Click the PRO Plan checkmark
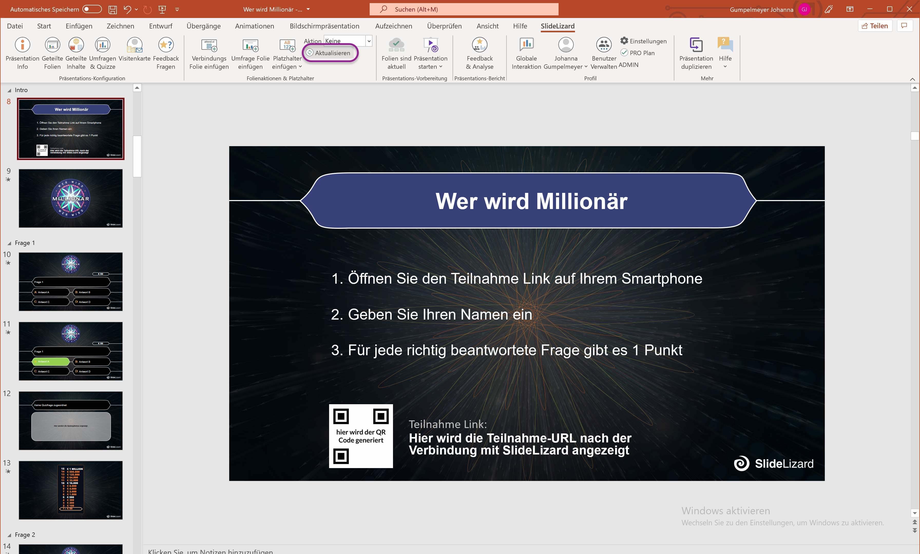The image size is (920, 554). coord(624,53)
